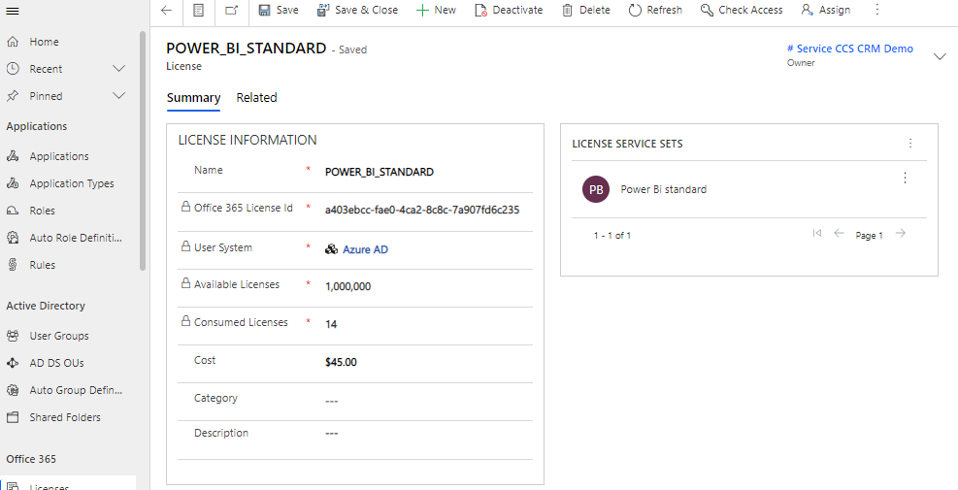
Task: Expand the Pinned section chevron
Action: [119, 96]
